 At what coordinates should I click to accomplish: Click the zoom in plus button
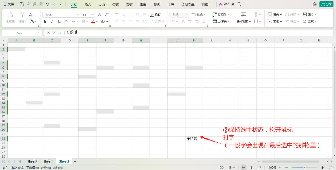[x=323, y=168]
